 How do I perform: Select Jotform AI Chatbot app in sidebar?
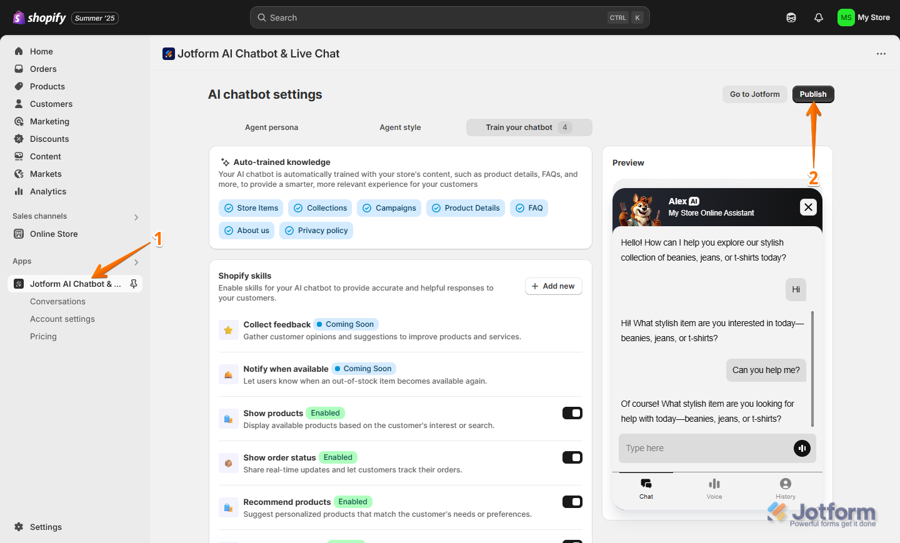pos(75,284)
